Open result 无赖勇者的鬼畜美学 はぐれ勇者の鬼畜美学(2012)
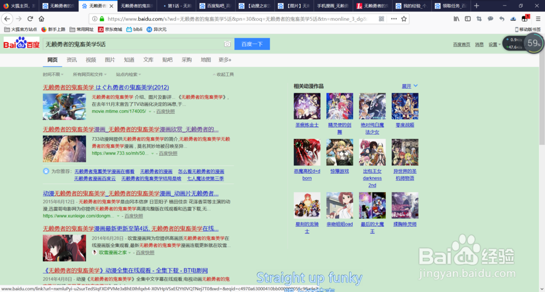The width and height of the screenshot is (545, 292). tap(106, 87)
